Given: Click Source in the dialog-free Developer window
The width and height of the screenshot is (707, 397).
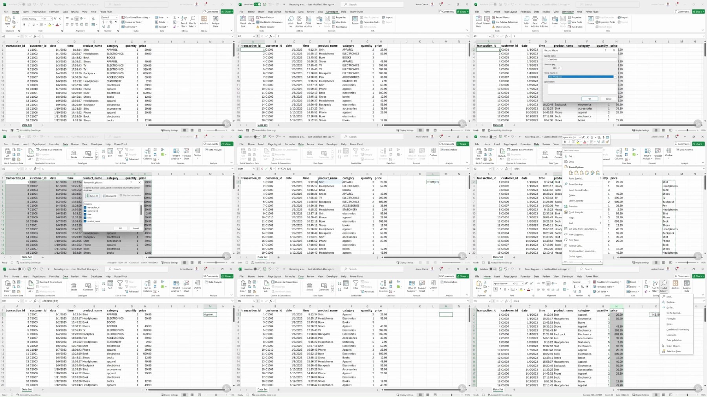Looking at the screenshot, I should click(355, 20).
